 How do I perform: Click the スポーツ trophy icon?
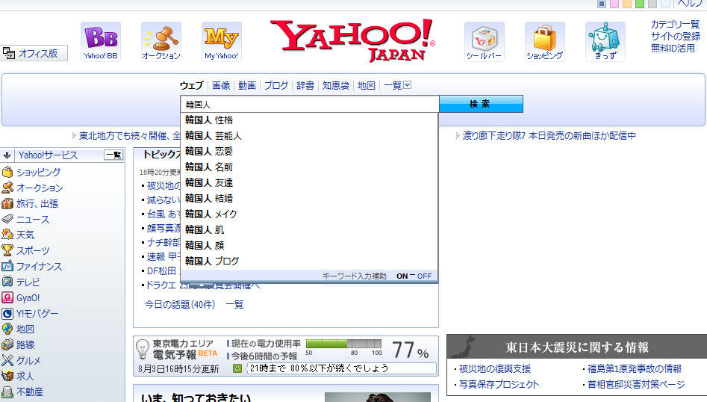[7, 250]
